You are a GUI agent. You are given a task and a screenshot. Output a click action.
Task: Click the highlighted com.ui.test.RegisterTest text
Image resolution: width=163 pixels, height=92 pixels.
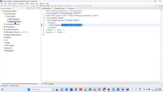click(x=72, y=25)
